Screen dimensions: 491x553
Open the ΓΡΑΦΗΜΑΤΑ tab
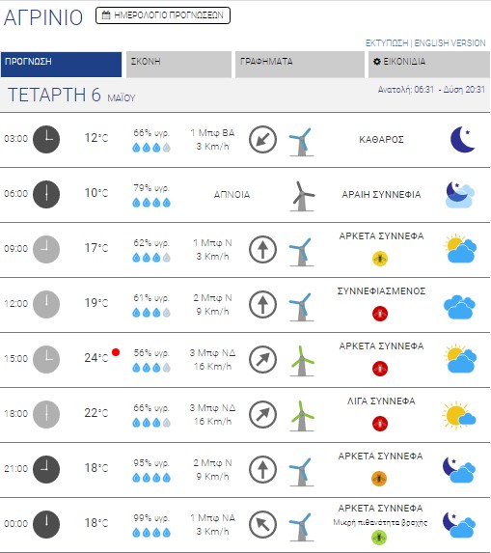coord(300,65)
